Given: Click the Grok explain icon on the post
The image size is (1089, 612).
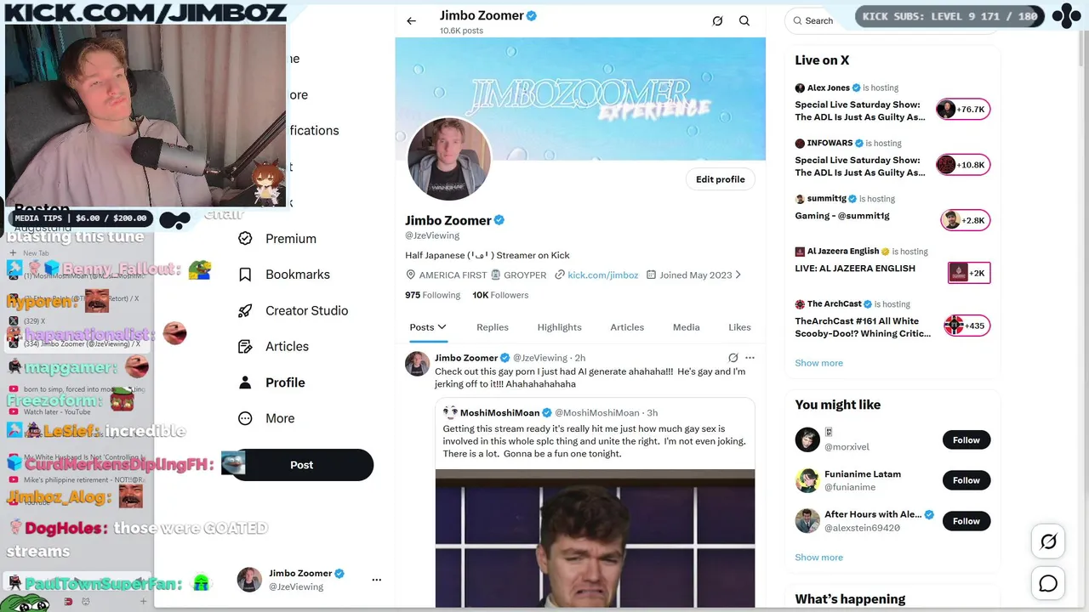Looking at the screenshot, I should click(x=733, y=358).
